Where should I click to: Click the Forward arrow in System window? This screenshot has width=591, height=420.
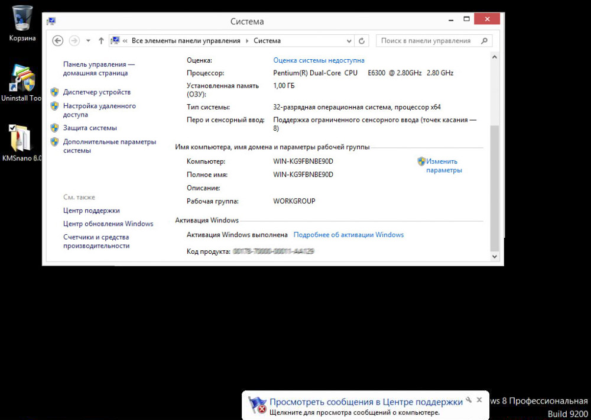[74, 41]
